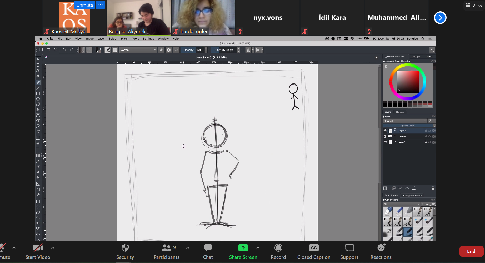Click the red End meeting button

(471, 251)
